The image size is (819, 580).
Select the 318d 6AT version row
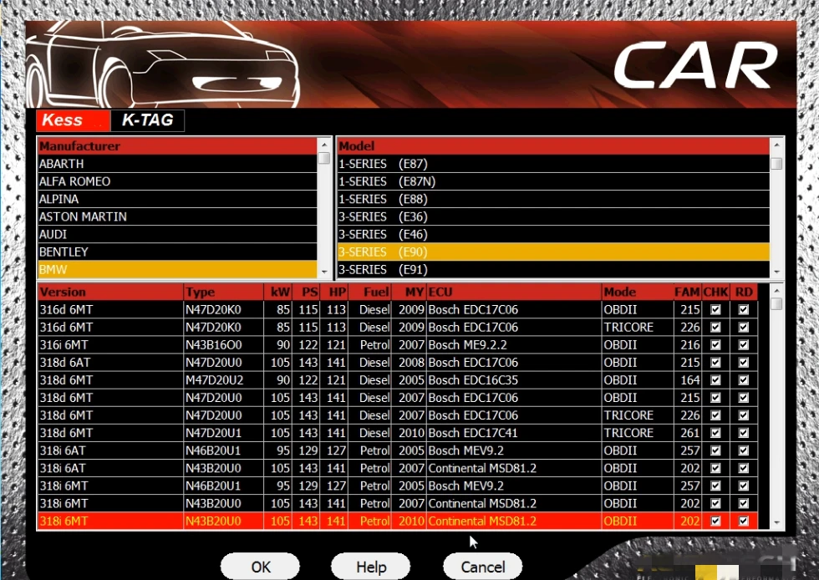[398, 362]
